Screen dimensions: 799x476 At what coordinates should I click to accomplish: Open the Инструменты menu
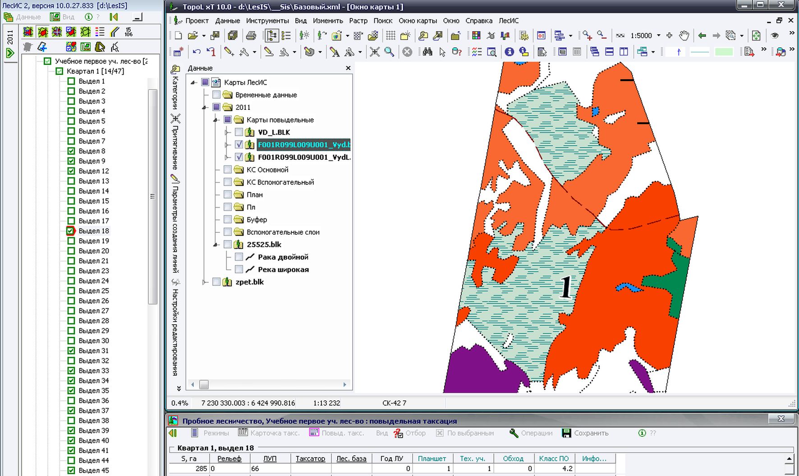(x=267, y=21)
